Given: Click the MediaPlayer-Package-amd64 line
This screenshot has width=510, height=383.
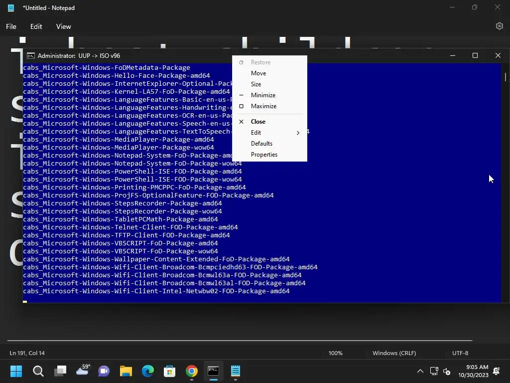Looking at the screenshot, I should tap(119, 140).
